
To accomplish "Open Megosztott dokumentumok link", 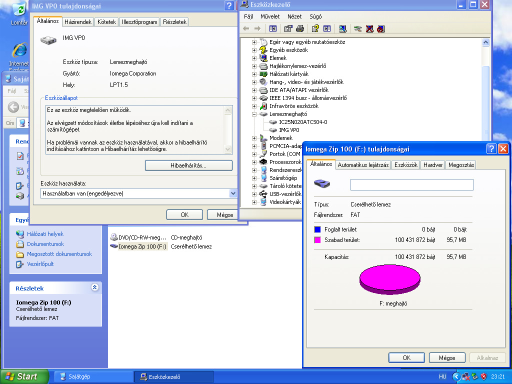I will (x=59, y=253).
